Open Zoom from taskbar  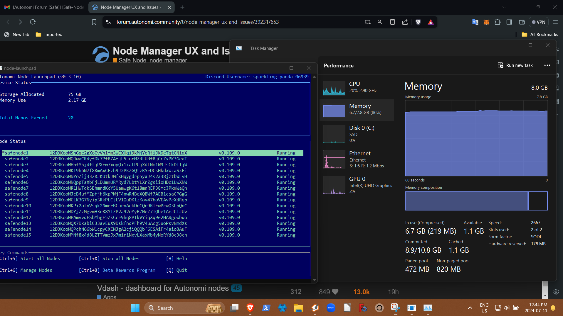pyautogui.click(x=331, y=308)
